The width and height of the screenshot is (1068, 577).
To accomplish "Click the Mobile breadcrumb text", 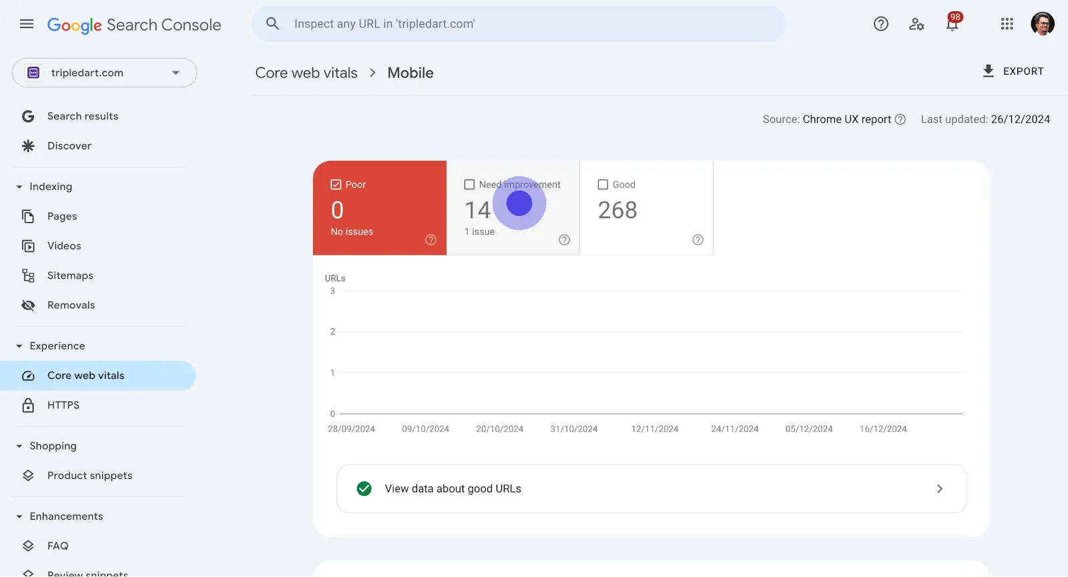I will (x=411, y=73).
